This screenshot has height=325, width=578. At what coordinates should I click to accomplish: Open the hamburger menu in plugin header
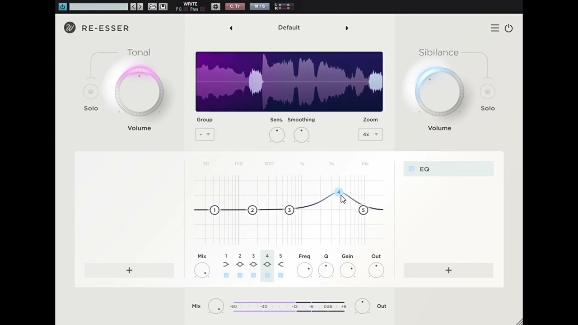(x=495, y=28)
